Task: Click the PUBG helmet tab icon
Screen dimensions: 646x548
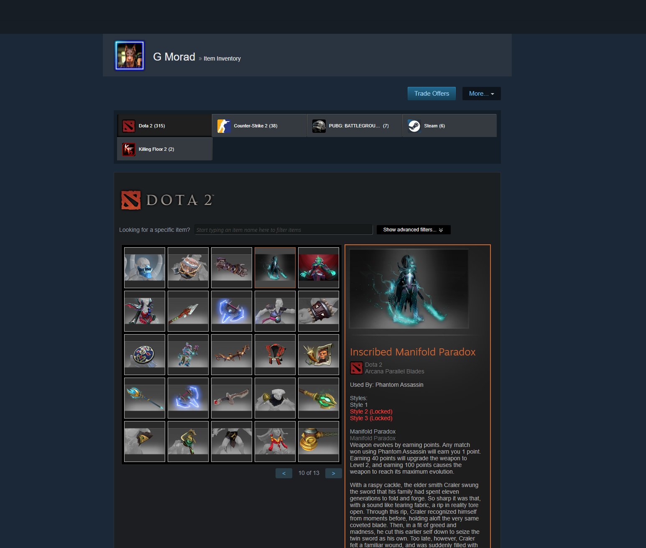Action: tap(319, 126)
